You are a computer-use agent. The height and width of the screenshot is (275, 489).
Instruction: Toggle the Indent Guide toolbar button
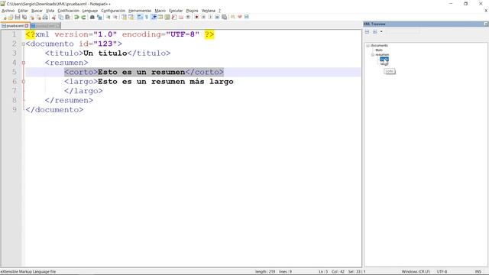point(154,17)
